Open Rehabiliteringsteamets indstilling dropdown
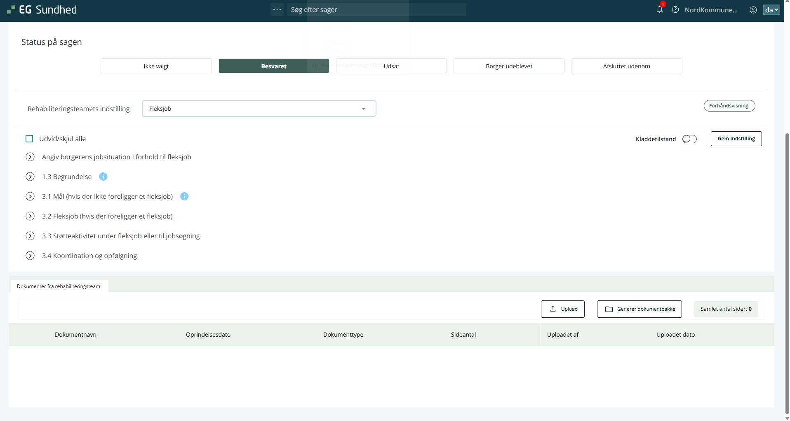 tap(259, 109)
